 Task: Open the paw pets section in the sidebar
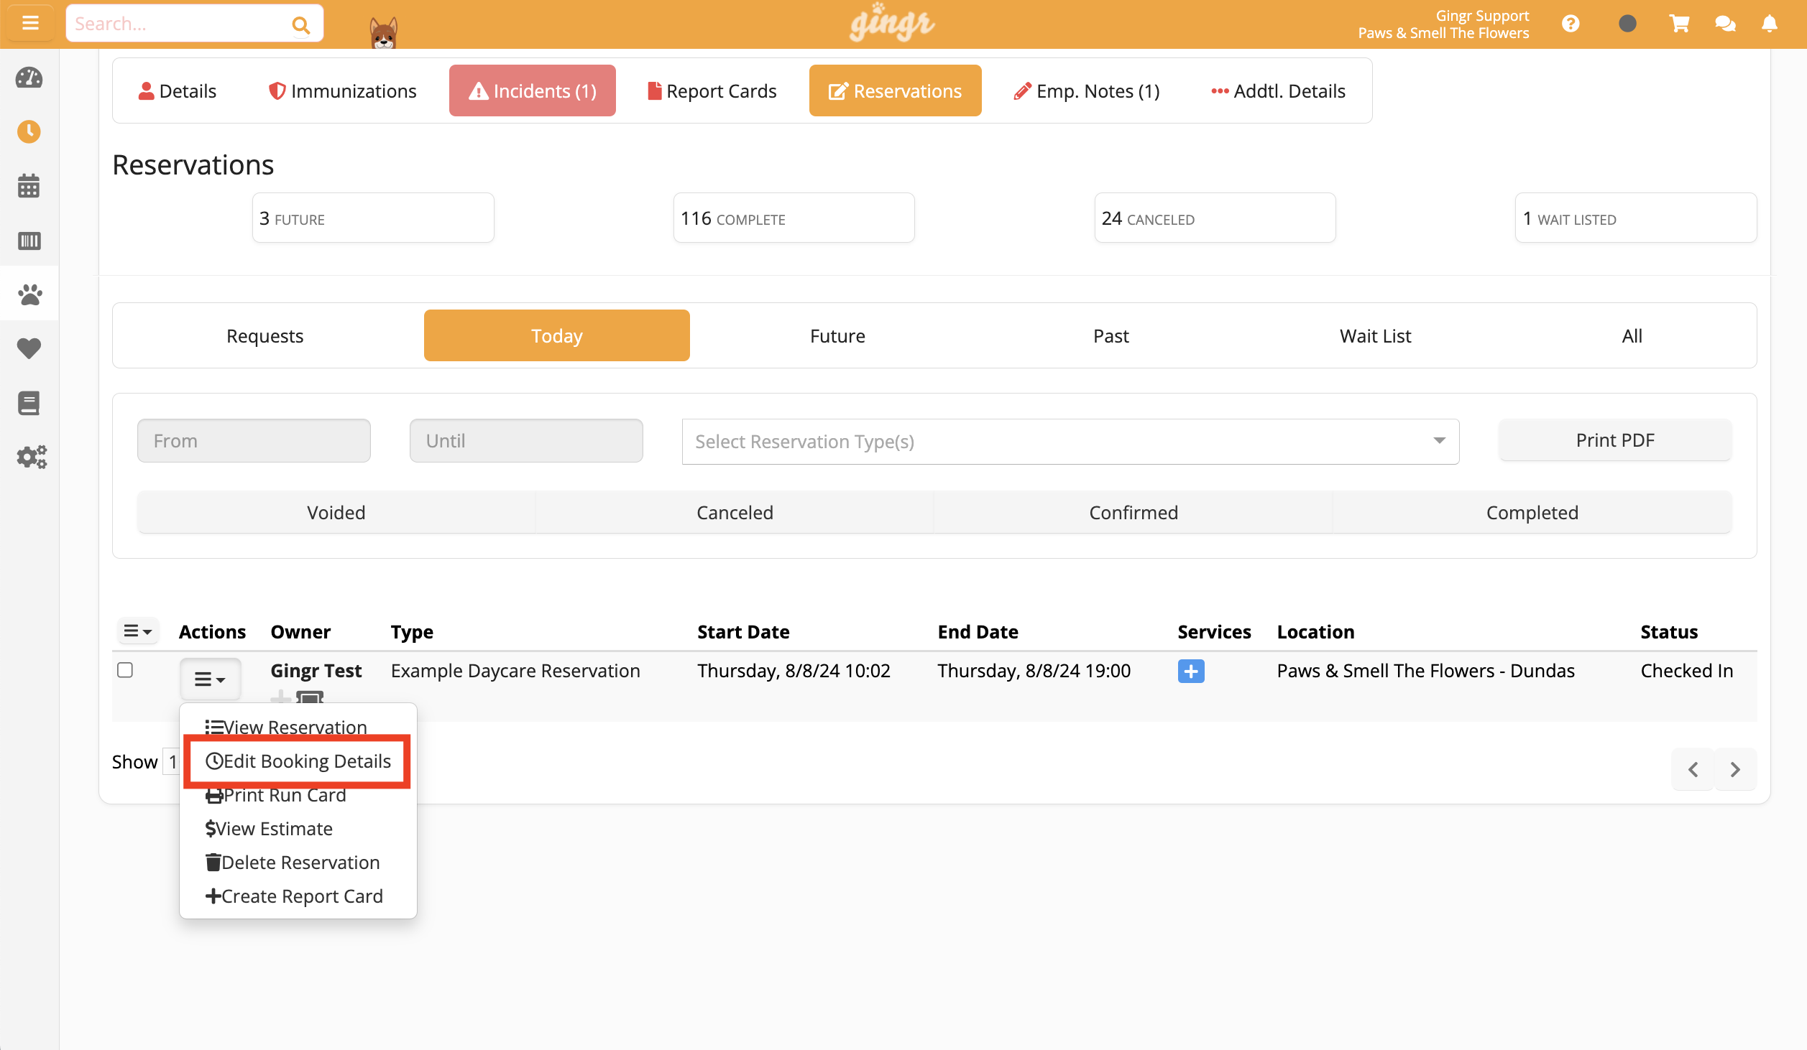click(29, 294)
